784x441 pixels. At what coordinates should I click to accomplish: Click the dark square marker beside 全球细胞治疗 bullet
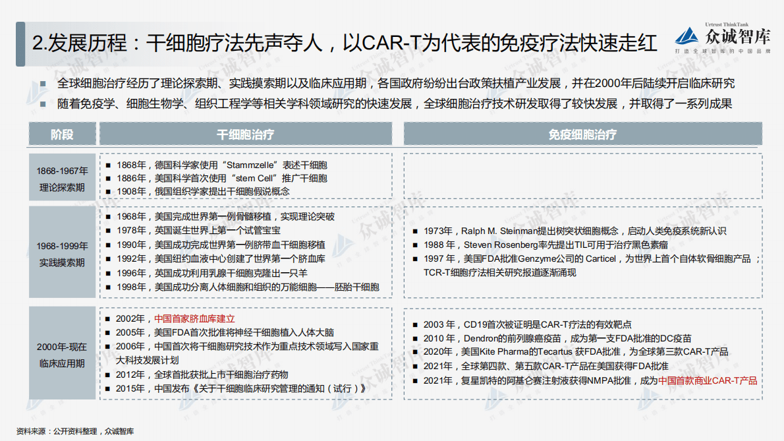pos(42,84)
